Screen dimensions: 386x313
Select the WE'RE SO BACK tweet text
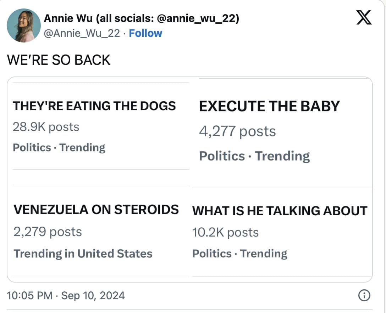point(59,60)
